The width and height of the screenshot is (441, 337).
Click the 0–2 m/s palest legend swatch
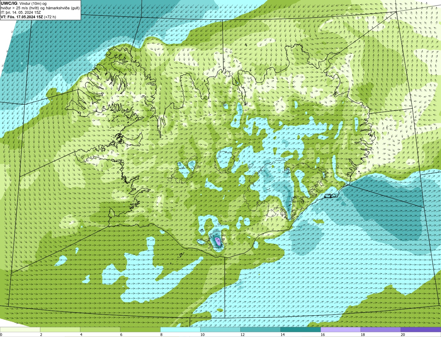[x=20, y=330]
